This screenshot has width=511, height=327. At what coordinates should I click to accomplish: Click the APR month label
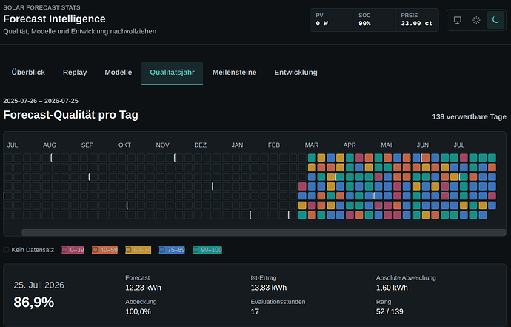[350, 145]
